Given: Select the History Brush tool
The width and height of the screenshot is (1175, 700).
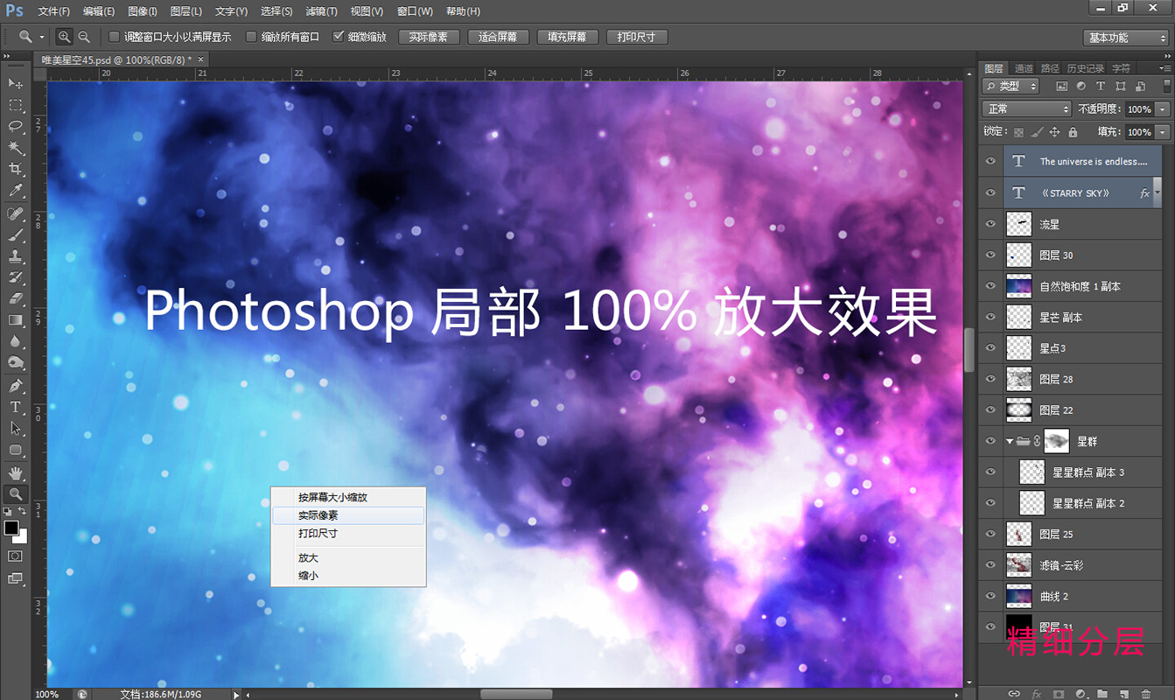Looking at the screenshot, I should pos(16,277).
